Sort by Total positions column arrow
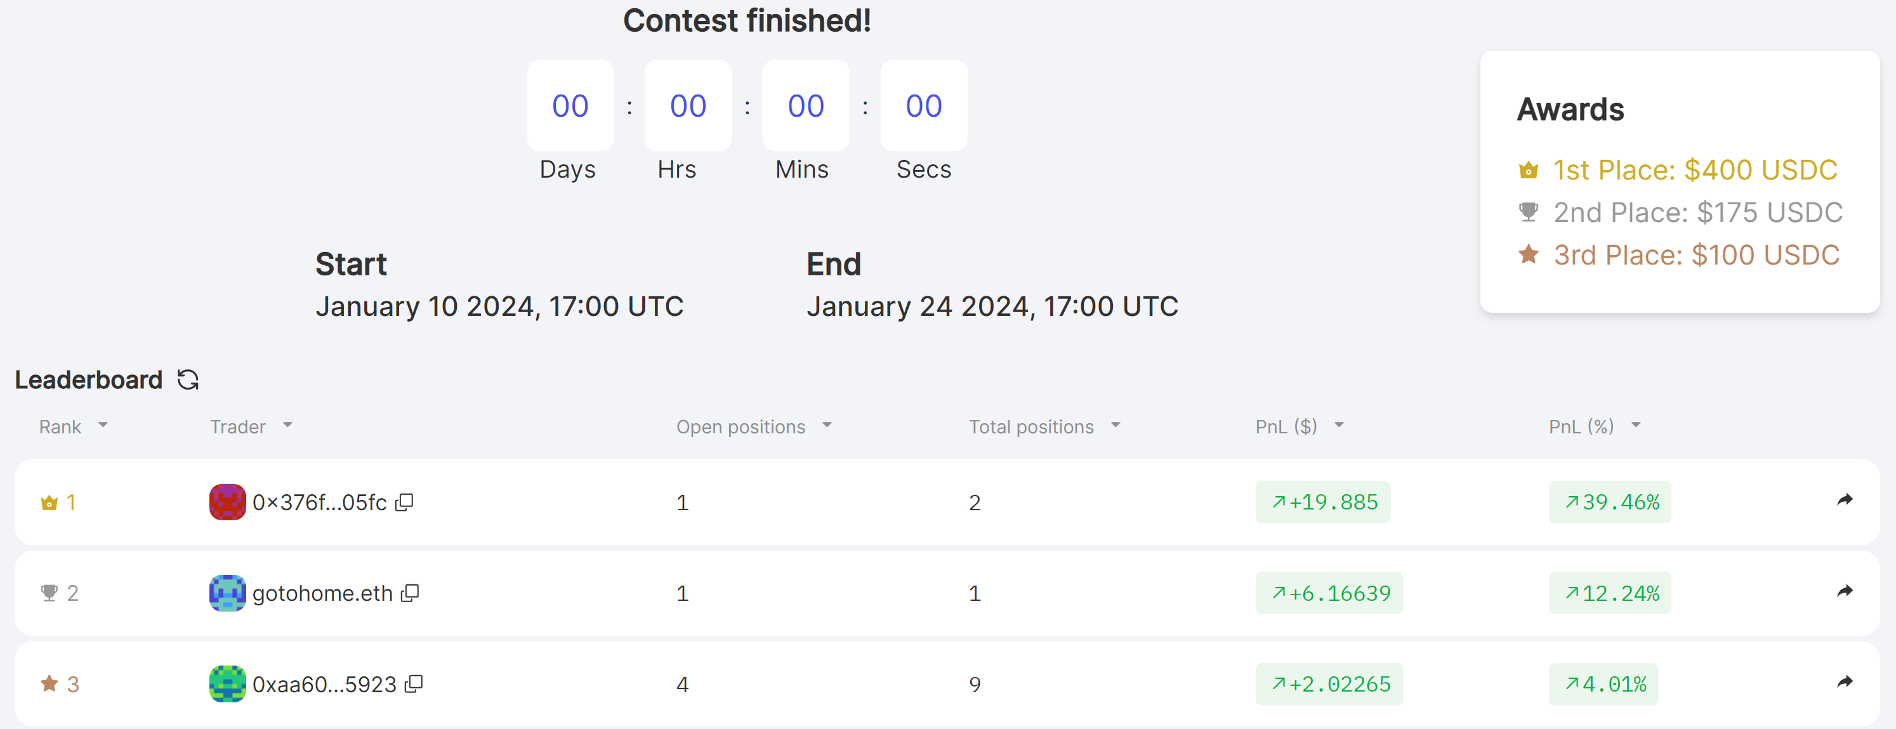 pos(1116,425)
